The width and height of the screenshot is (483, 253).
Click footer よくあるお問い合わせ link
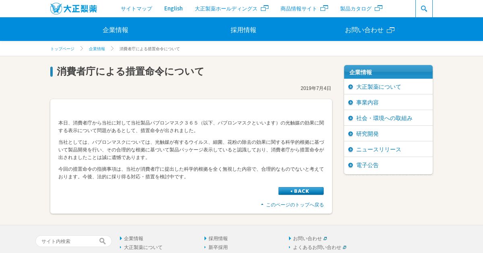tap(317, 247)
